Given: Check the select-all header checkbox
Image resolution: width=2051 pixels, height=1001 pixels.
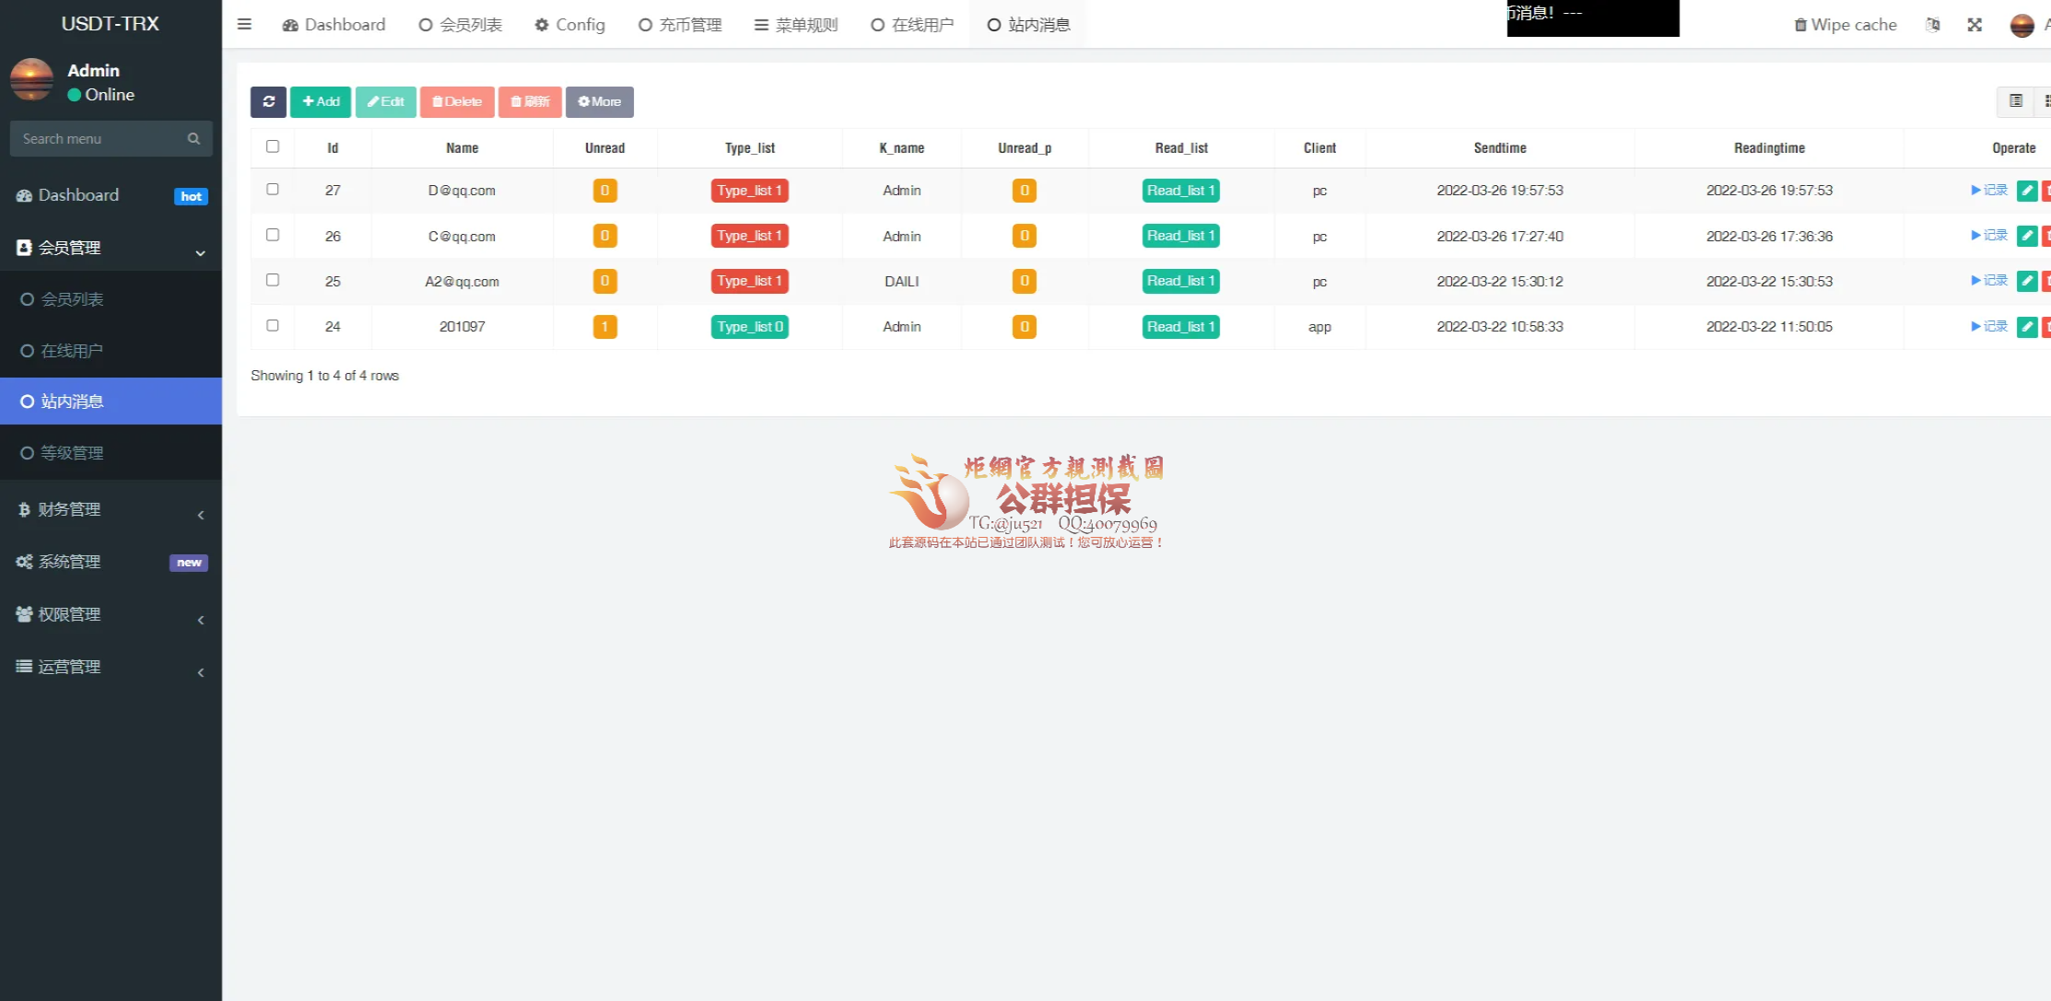Looking at the screenshot, I should [x=273, y=146].
